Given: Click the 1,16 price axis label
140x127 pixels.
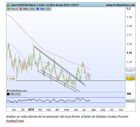Looking at the screenshot, I should coord(129,44).
